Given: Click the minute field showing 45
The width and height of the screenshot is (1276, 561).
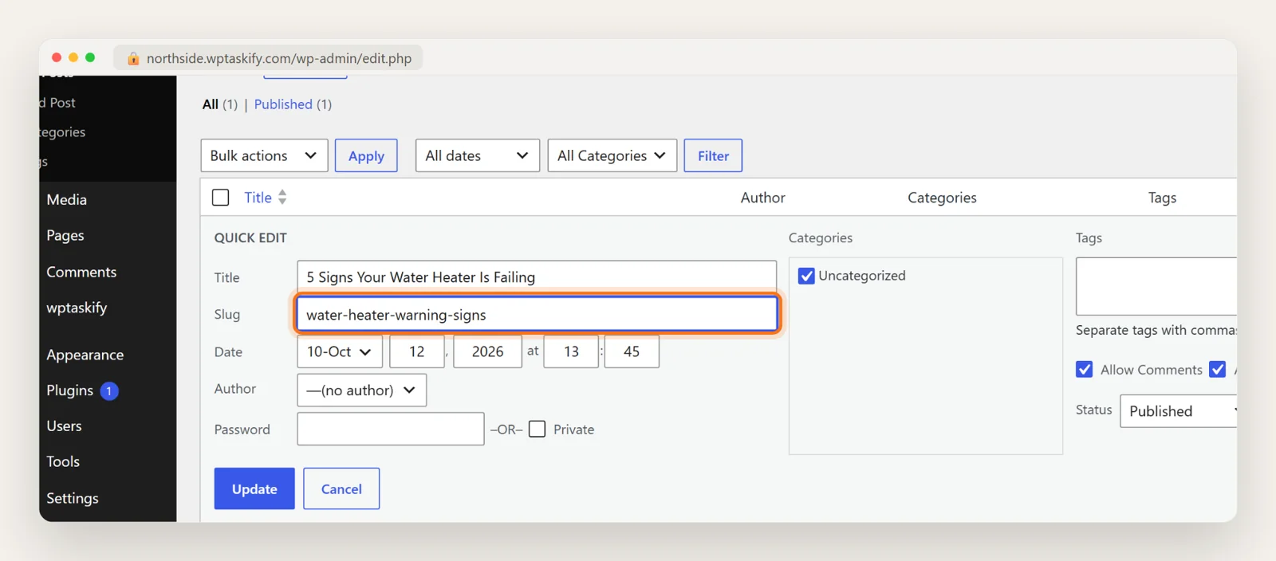Looking at the screenshot, I should coord(632,351).
